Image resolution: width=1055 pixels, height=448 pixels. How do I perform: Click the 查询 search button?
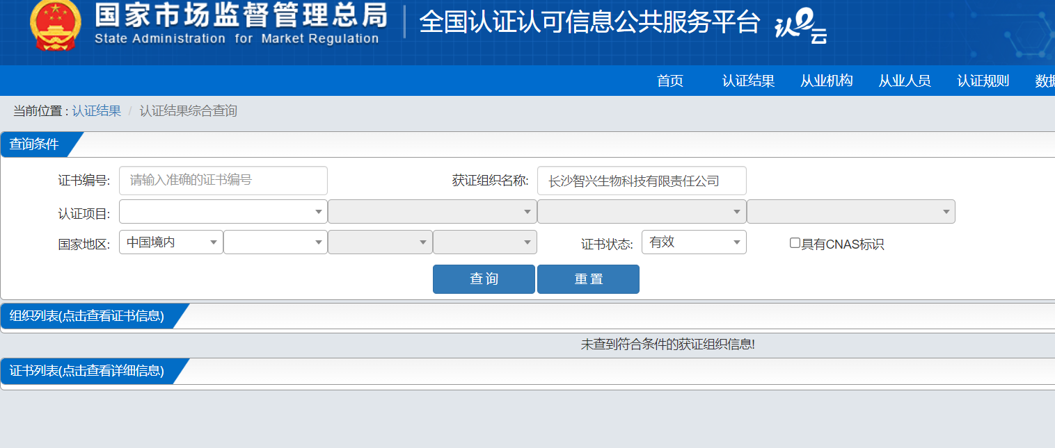coord(484,279)
